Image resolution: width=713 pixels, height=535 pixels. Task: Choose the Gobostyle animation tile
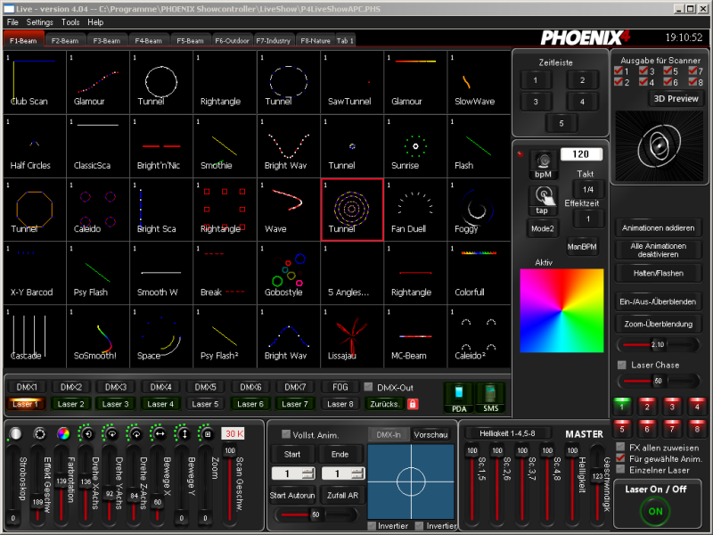coord(289,273)
